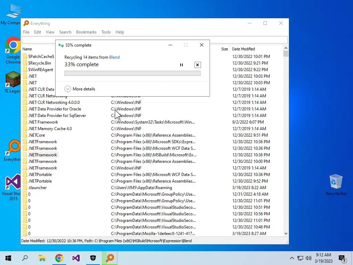The height and width of the screenshot is (265, 353).
Task: Open the Bookmarks menu
Action: [x=86, y=32]
